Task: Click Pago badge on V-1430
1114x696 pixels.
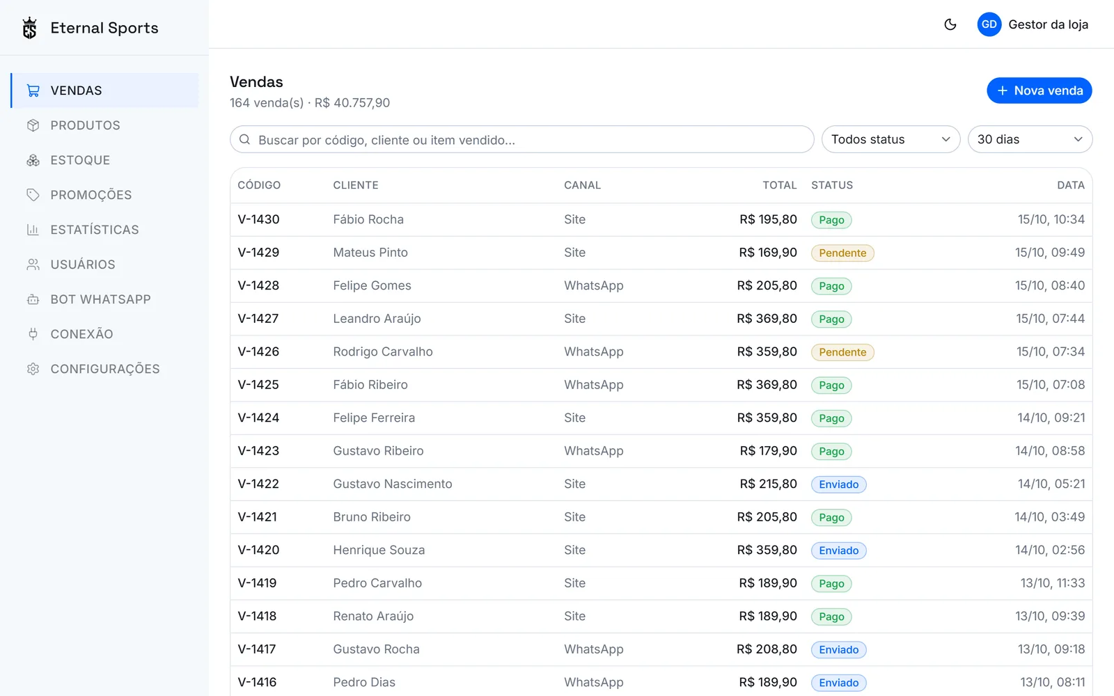Action: coord(831,220)
